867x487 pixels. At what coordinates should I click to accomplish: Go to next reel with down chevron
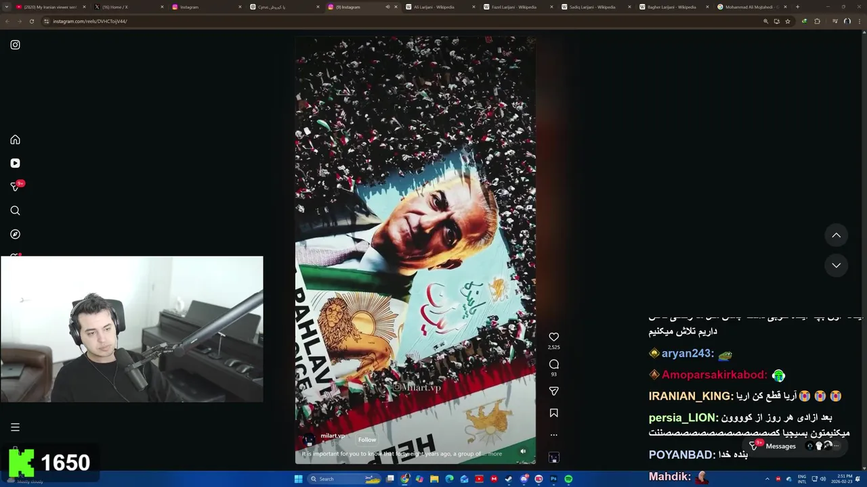point(836,265)
